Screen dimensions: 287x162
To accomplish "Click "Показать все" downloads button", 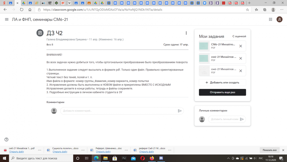I will [269, 150].
